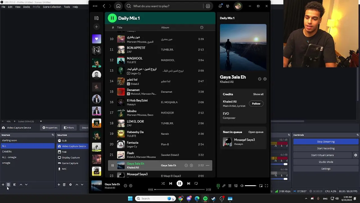Open source properties gear in Sources toolbar
The width and height of the screenshot is (360, 203).
[70, 185]
